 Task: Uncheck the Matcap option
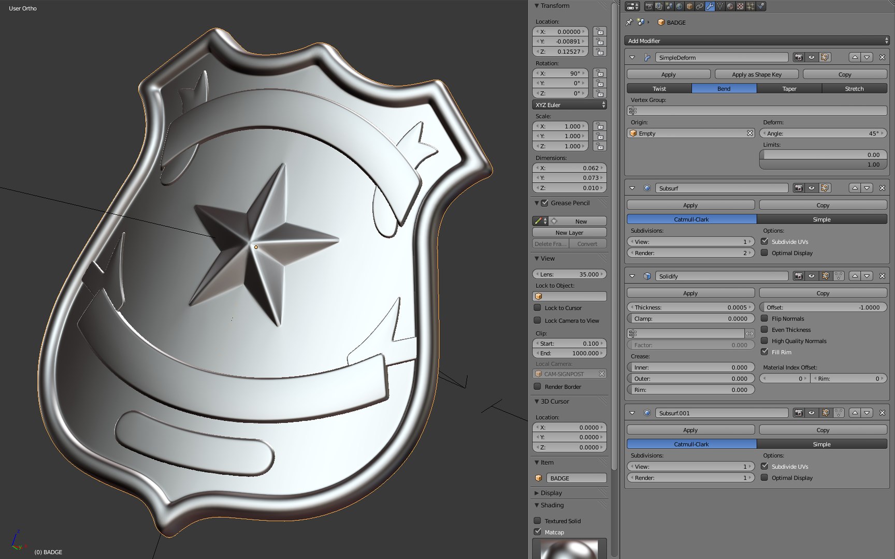tap(538, 532)
